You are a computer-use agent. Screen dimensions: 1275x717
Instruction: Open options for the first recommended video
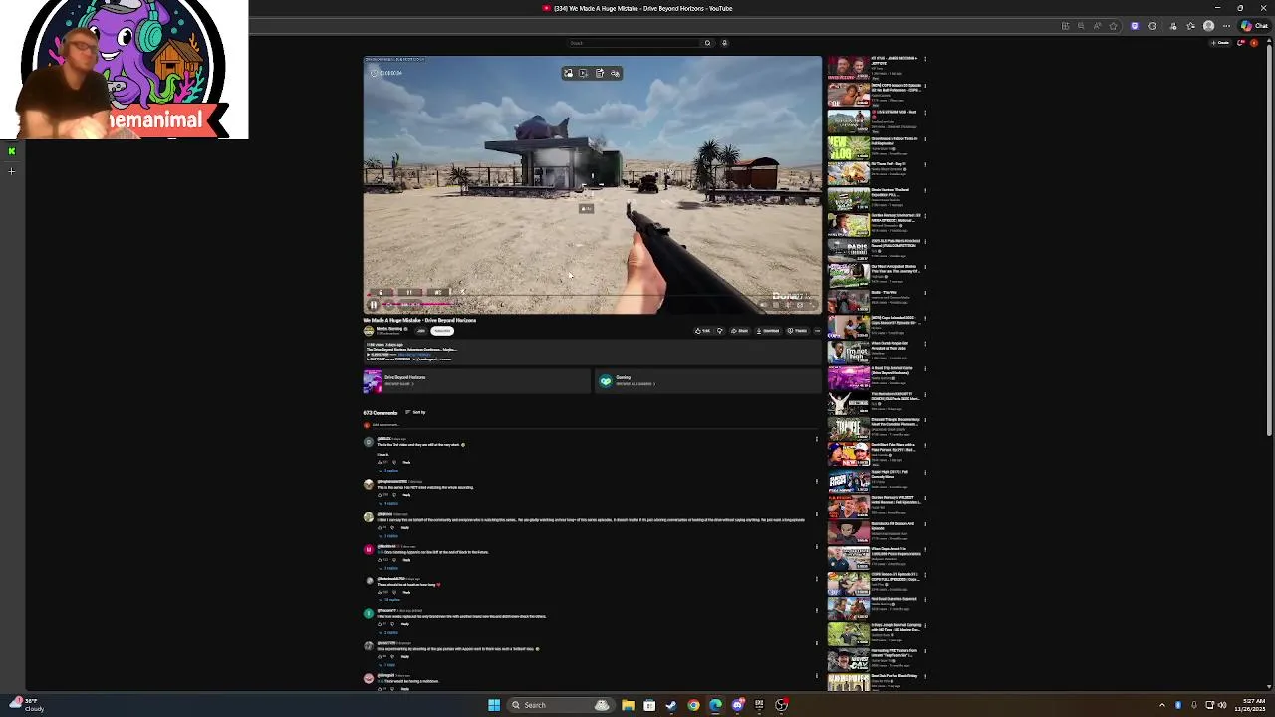tap(925, 59)
